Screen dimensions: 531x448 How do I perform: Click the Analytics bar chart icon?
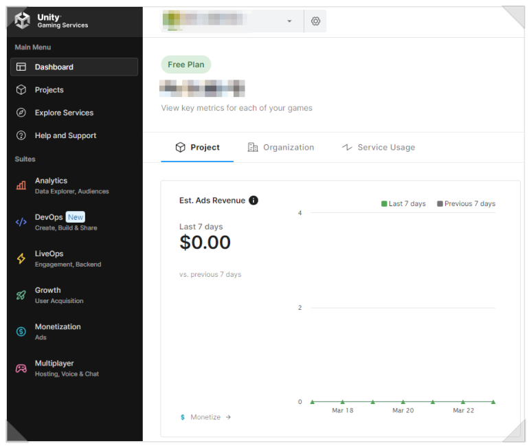(21, 186)
